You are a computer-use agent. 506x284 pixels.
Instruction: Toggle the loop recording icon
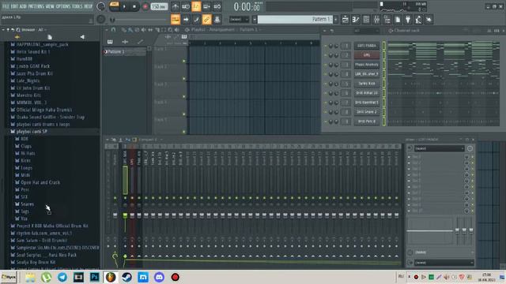217,6
